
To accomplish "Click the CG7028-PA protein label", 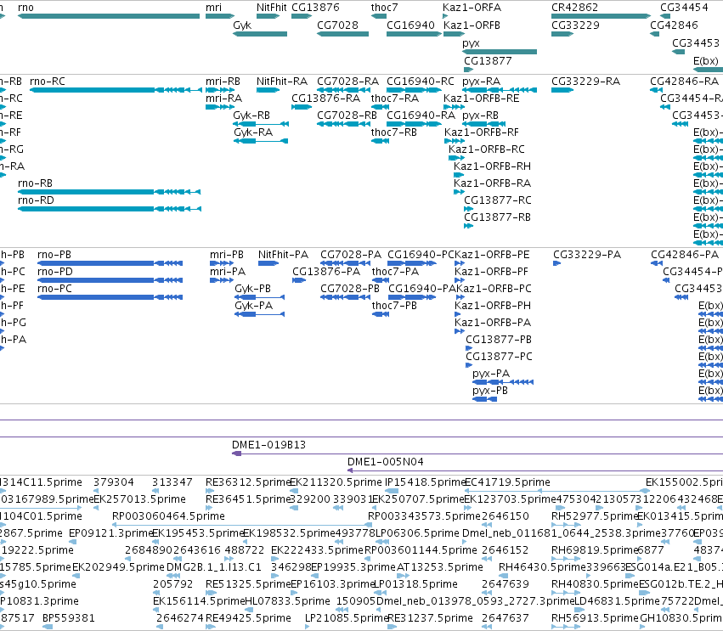I will (x=351, y=255).
